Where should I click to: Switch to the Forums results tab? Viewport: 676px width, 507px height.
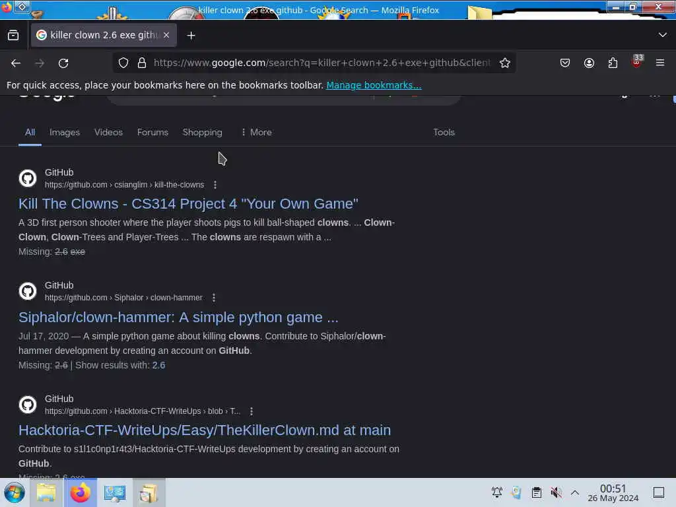pos(152,132)
